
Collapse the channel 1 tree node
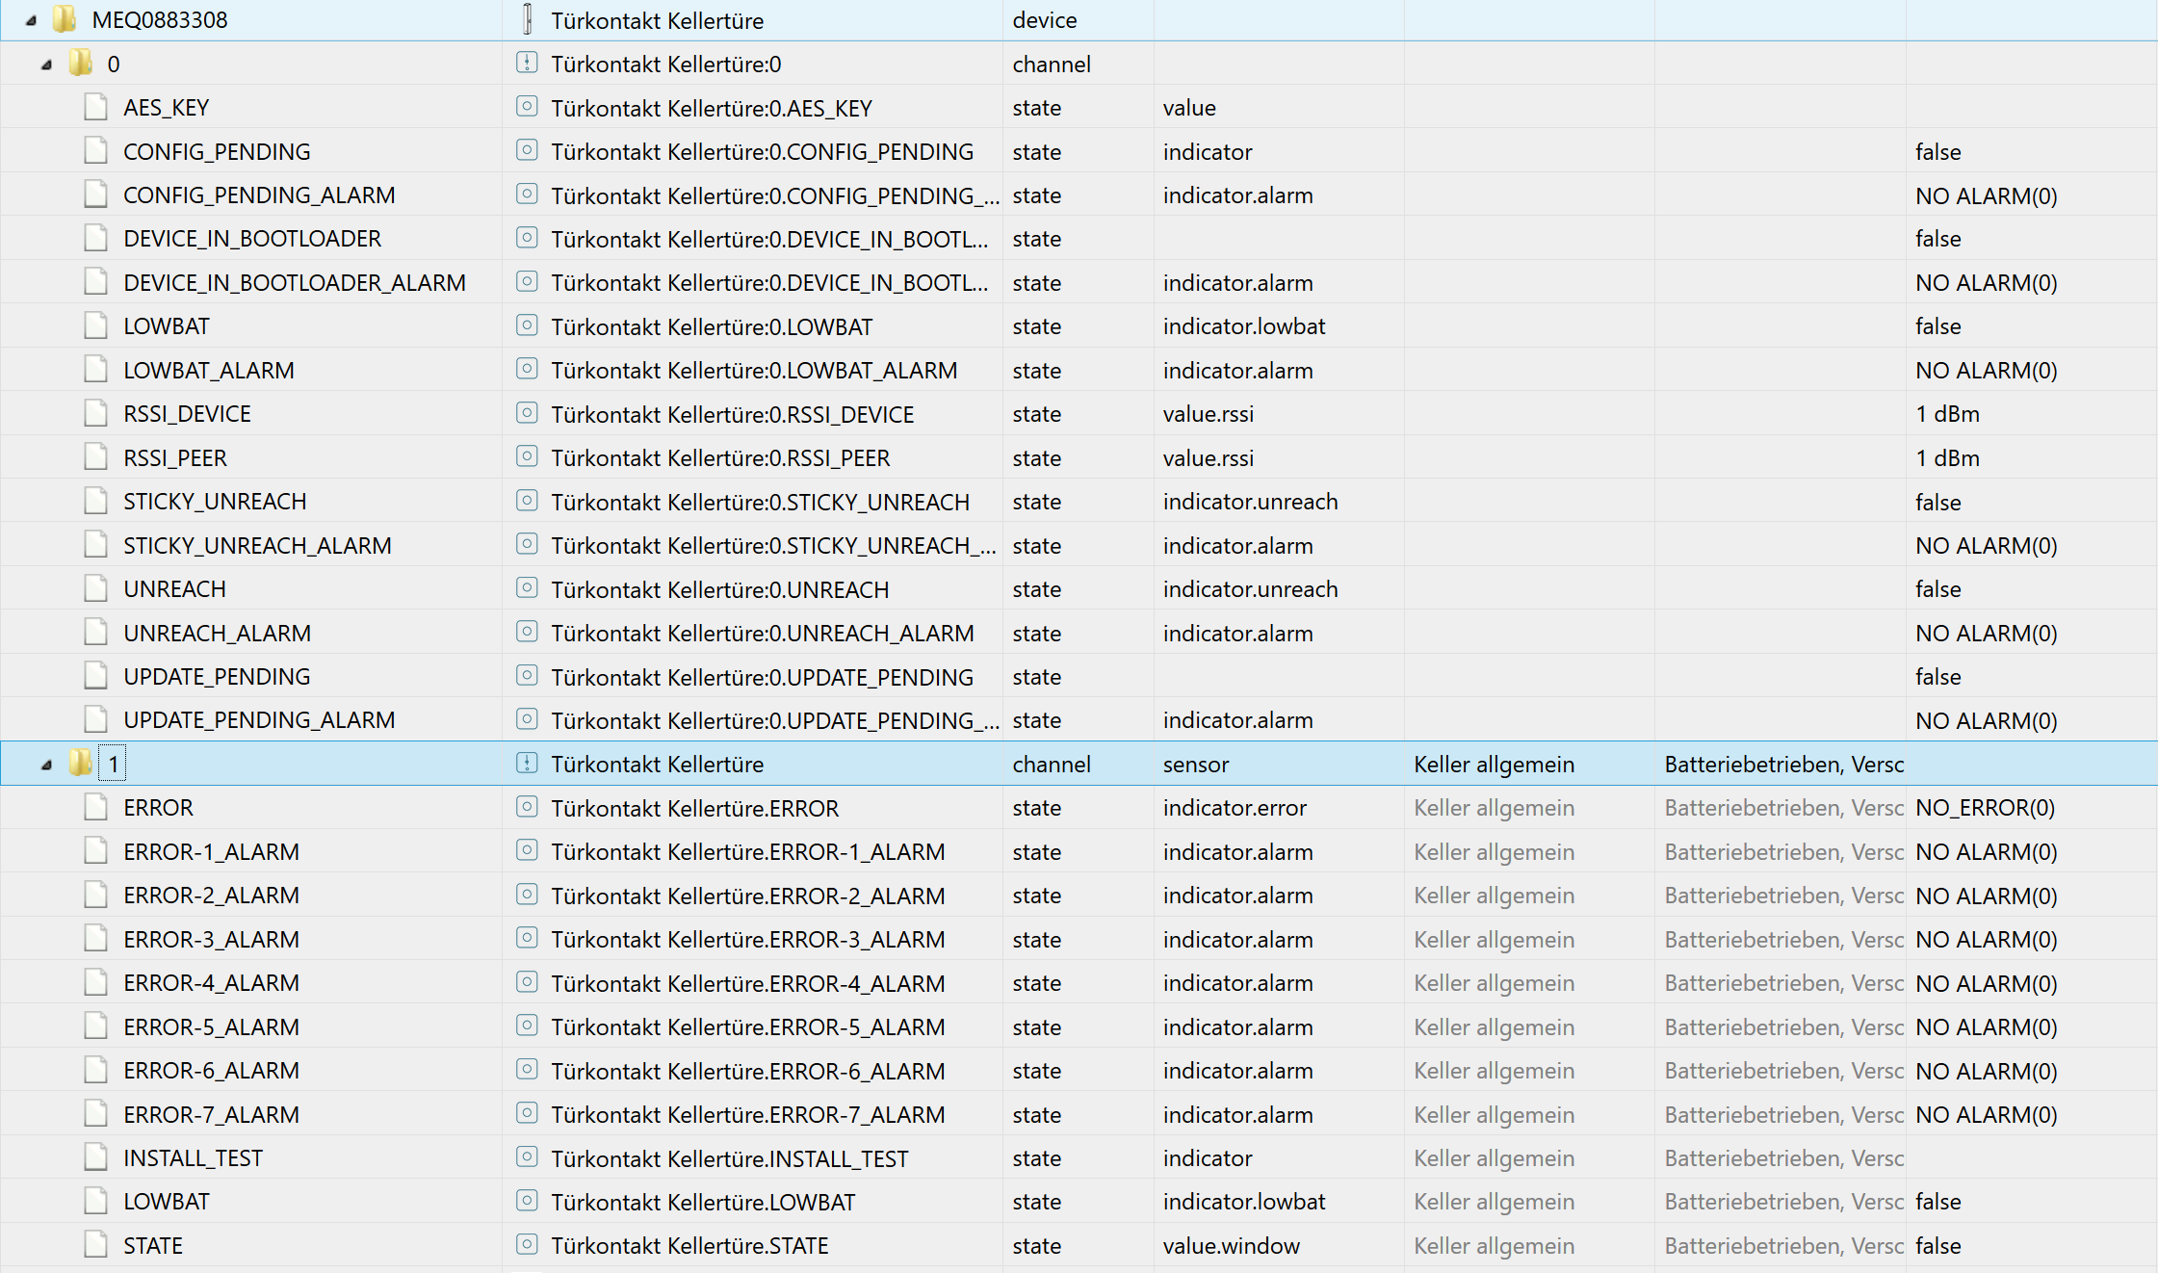click(46, 765)
